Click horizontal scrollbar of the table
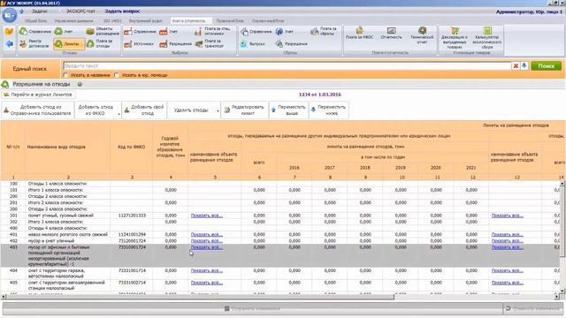The height and width of the screenshot is (318, 566). (x=201, y=297)
